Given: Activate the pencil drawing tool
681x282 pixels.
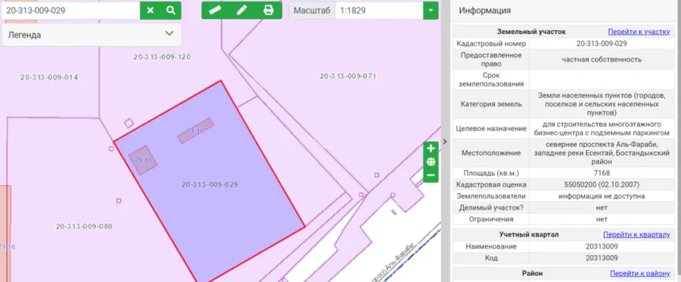Looking at the screenshot, I should point(241,10).
